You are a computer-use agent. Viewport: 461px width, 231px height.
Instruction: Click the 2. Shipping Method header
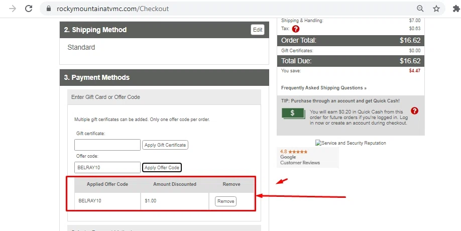tap(164, 30)
